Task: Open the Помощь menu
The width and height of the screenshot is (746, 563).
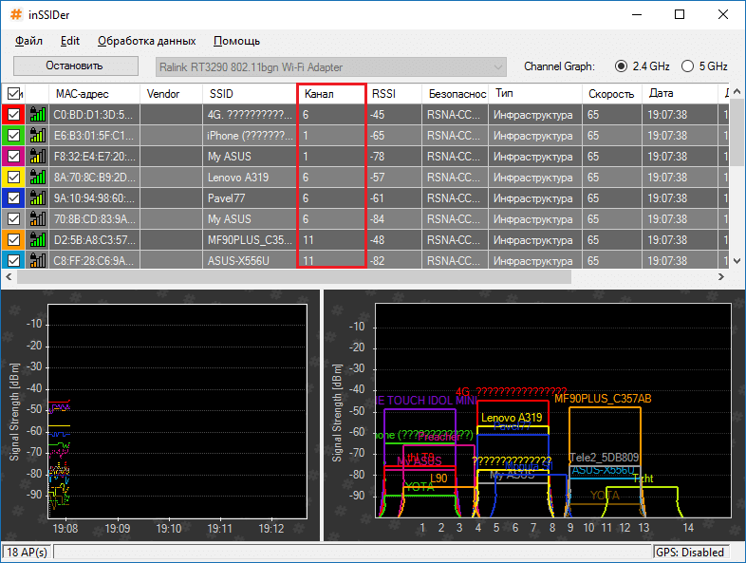Action: (x=236, y=41)
